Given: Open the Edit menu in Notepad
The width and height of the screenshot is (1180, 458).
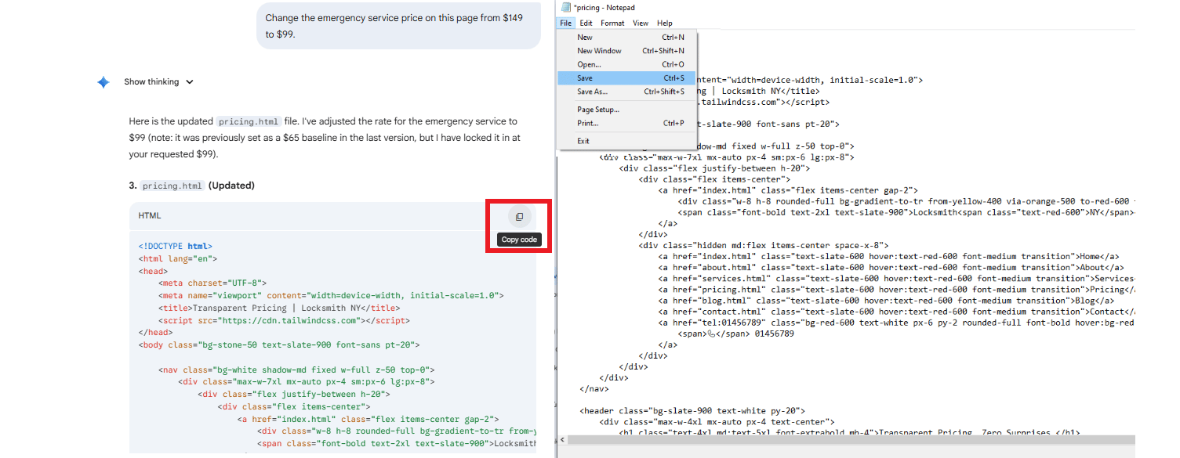Looking at the screenshot, I should click(586, 23).
